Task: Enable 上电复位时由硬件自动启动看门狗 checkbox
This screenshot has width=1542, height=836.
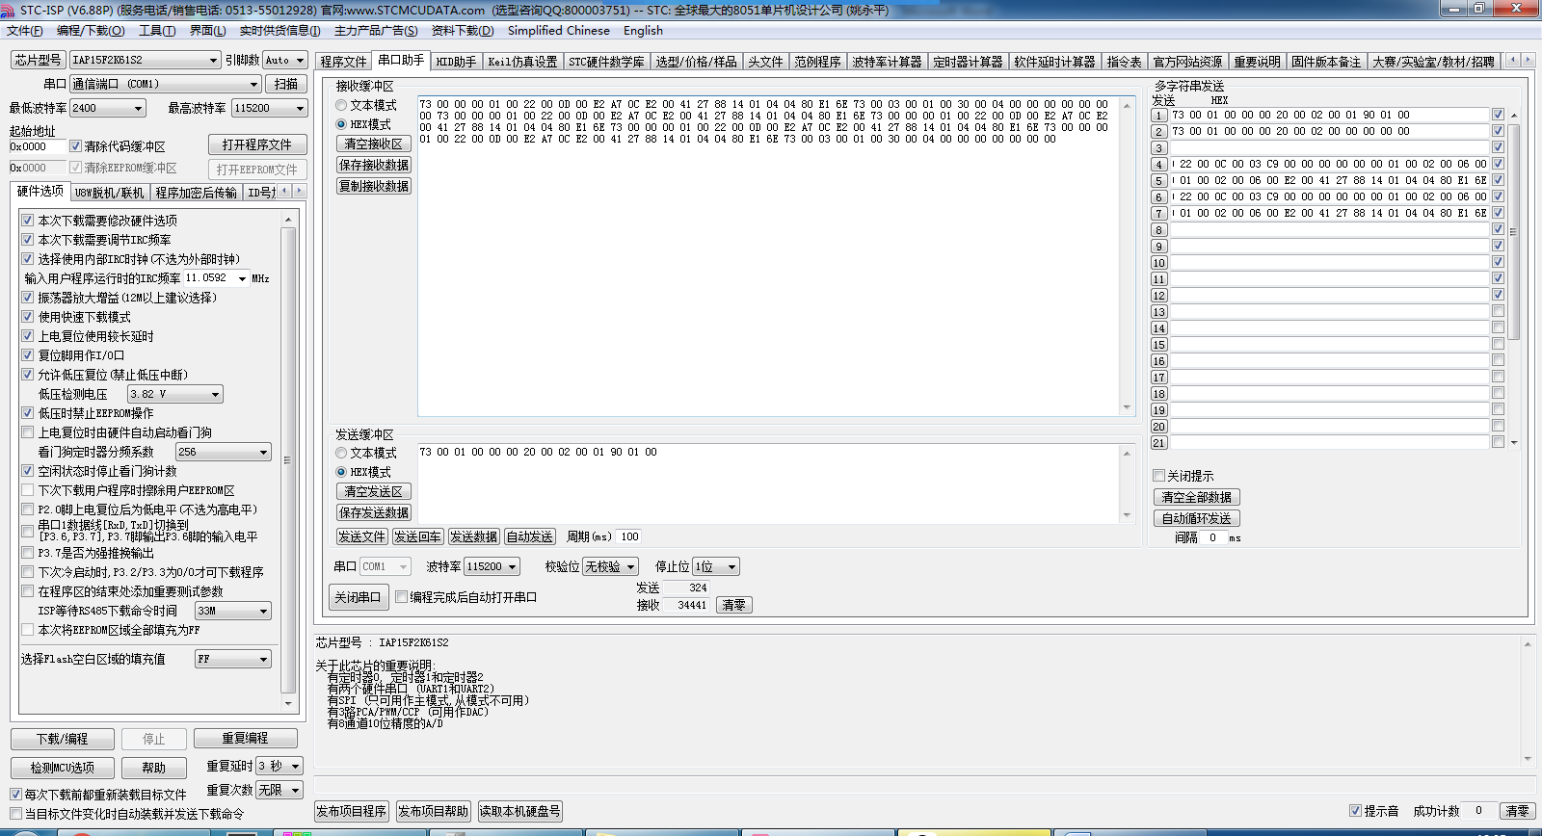Action: click(x=28, y=432)
